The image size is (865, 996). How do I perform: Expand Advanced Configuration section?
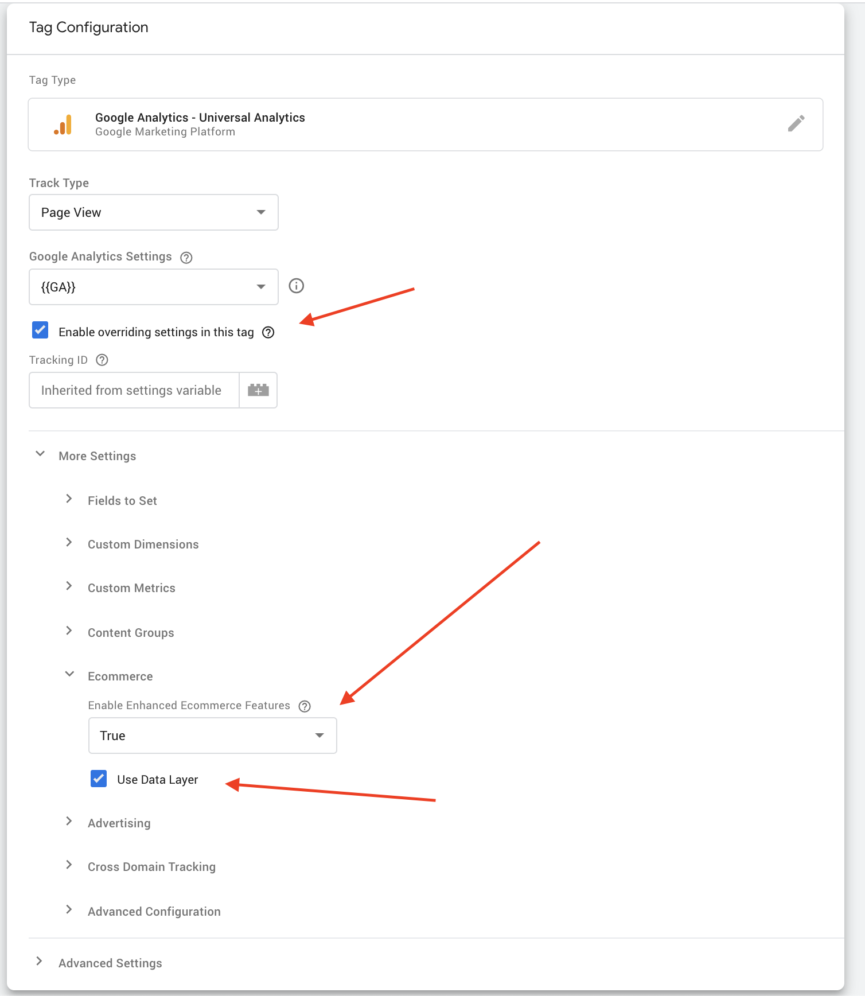pos(142,912)
